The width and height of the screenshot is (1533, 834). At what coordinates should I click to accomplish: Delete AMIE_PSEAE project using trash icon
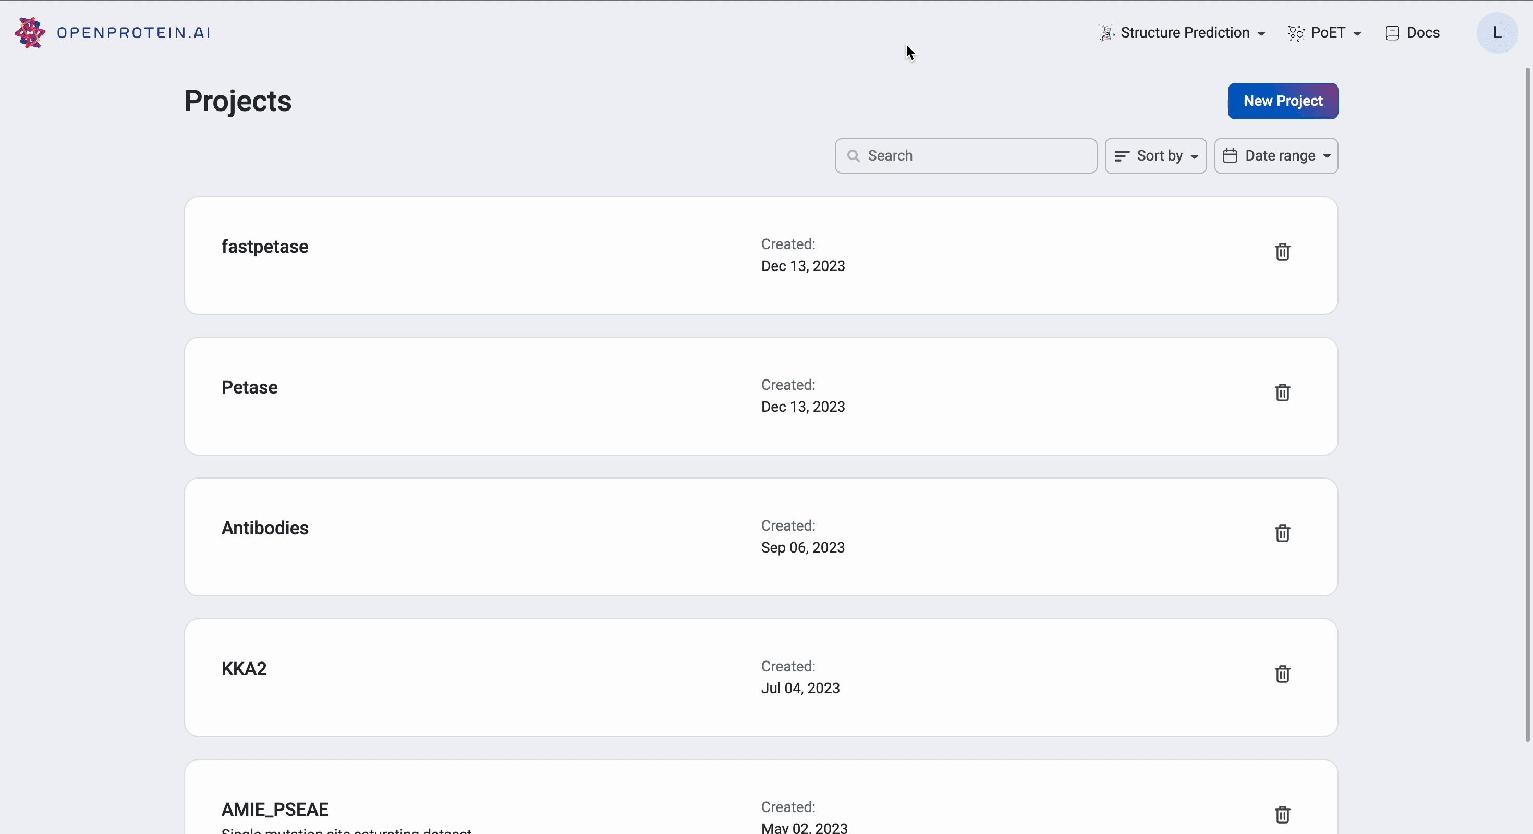click(x=1282, y=814)
